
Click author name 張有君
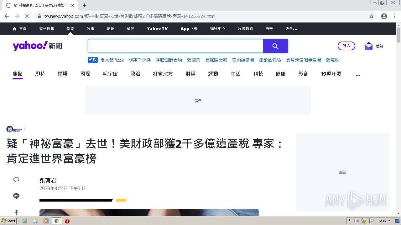pos(48,180)
